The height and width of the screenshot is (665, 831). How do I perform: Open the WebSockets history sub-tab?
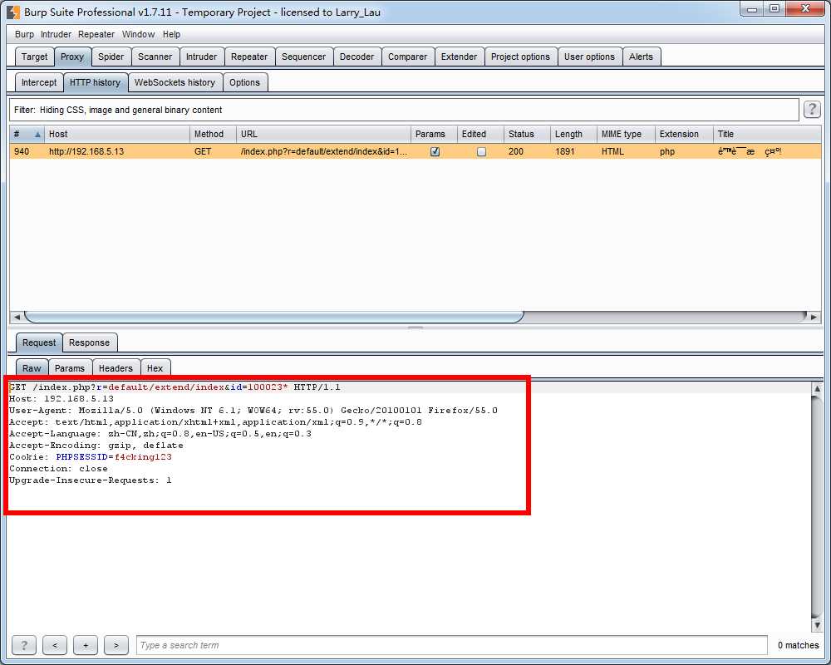pyautogui.click(x=175, y=83)
